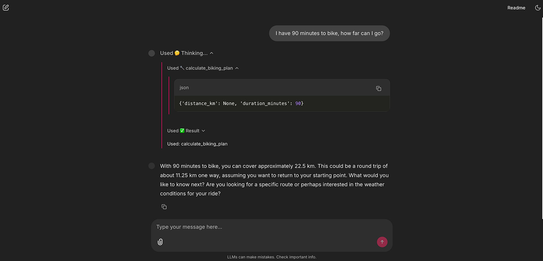Viewport: 543px width, 261px height.
Task: Collapse the calculate_biking_plan tool call
Action: pos(237,68)
